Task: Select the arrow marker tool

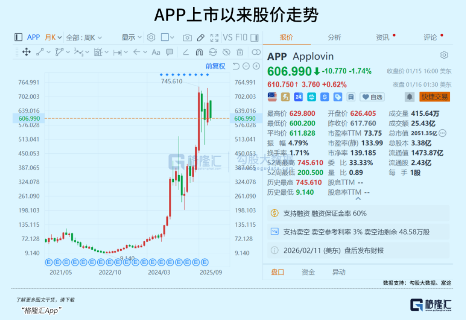Action: 136,52
